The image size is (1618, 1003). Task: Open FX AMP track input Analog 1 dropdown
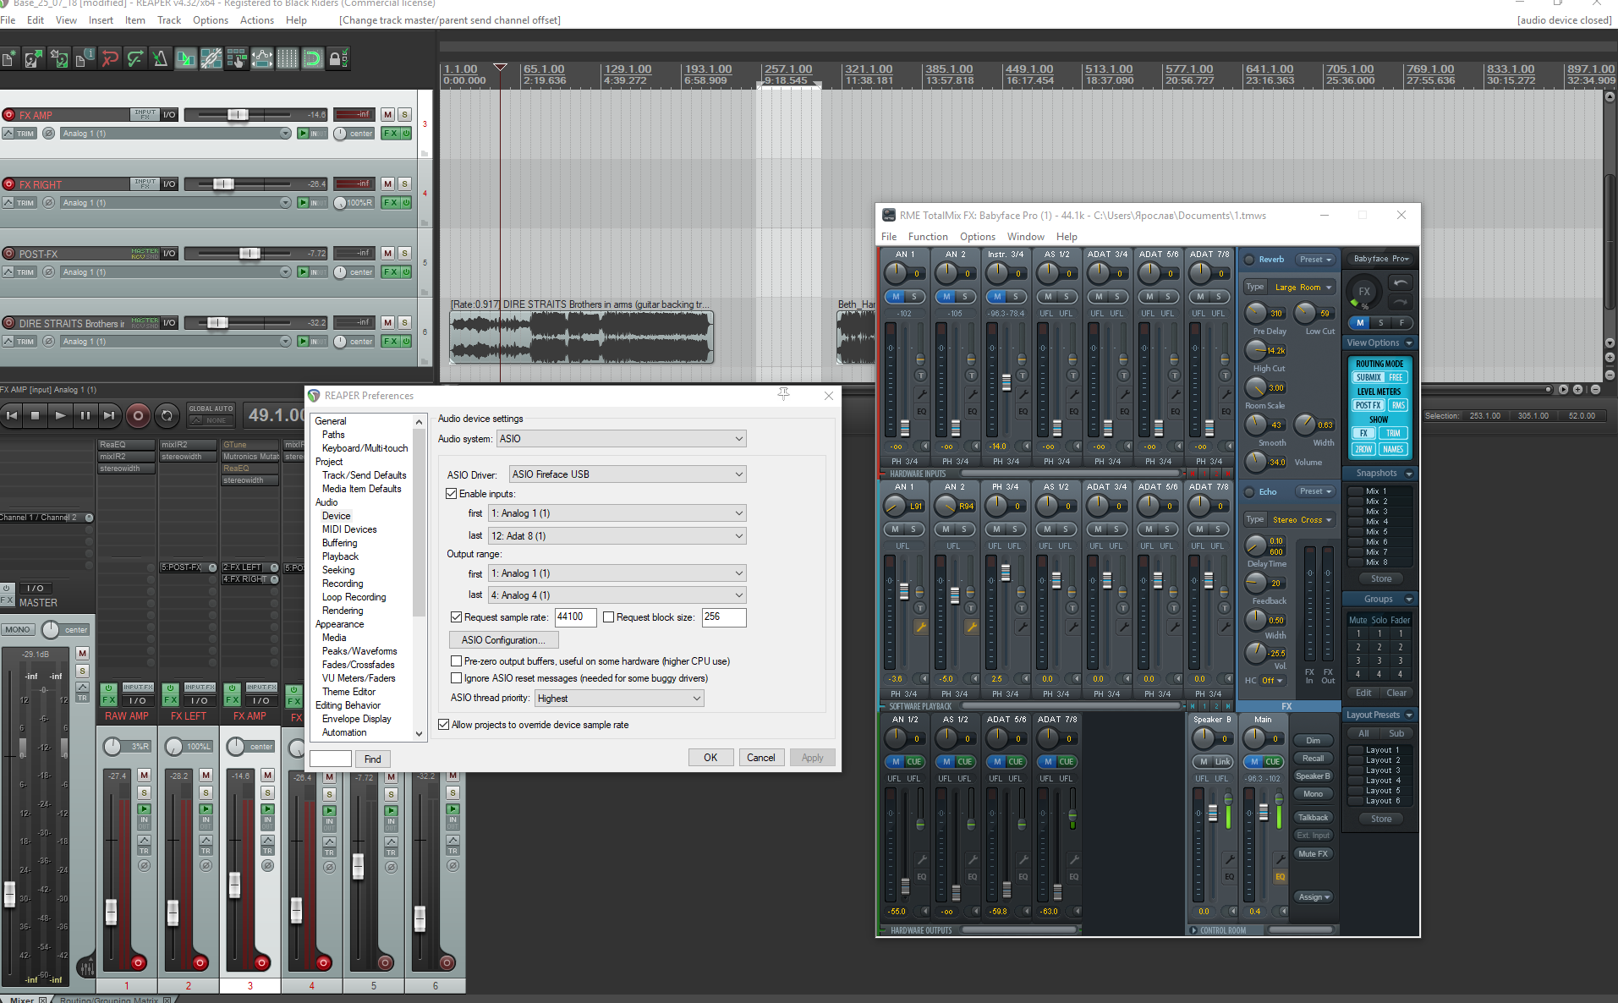(x=175, y=134)
